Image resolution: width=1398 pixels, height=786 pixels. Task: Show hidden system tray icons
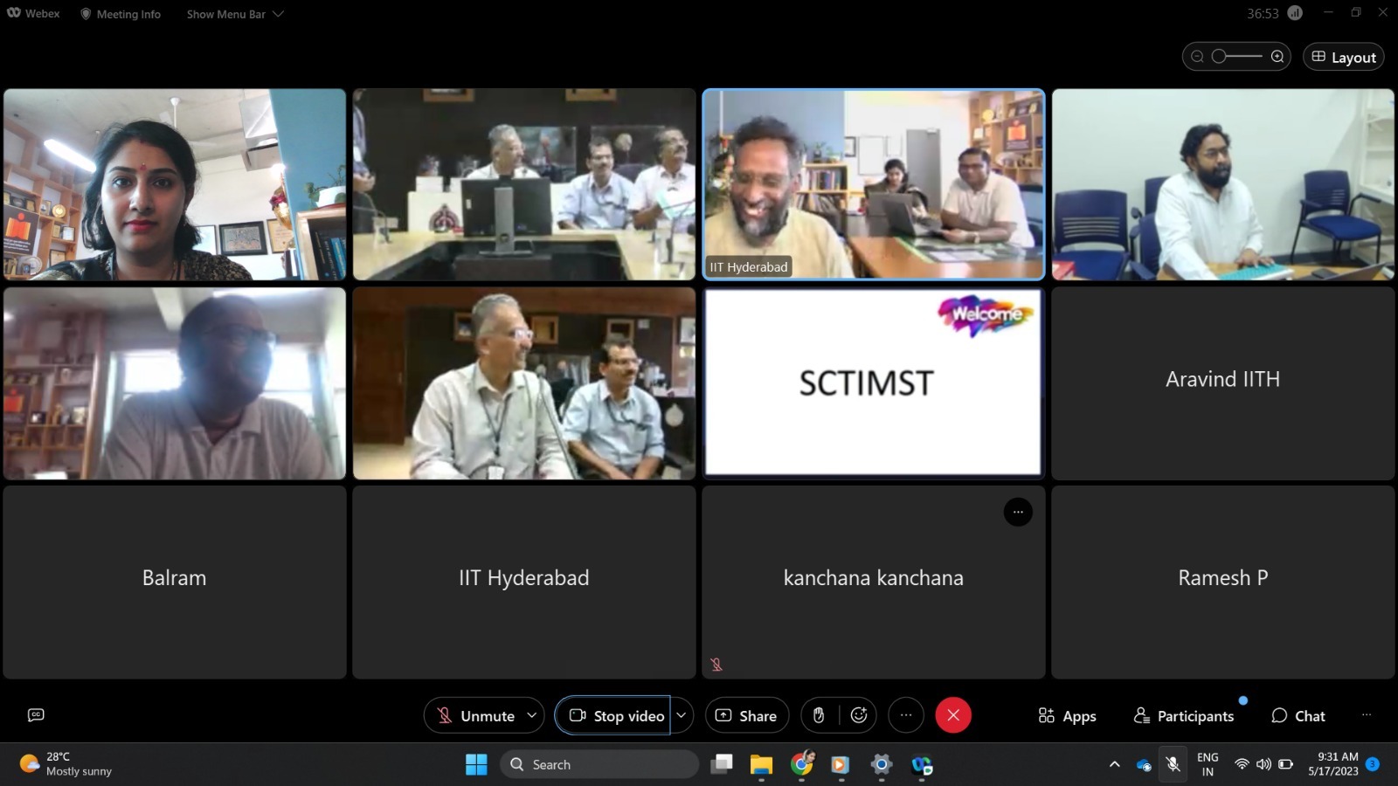(x=1114, y=764)
